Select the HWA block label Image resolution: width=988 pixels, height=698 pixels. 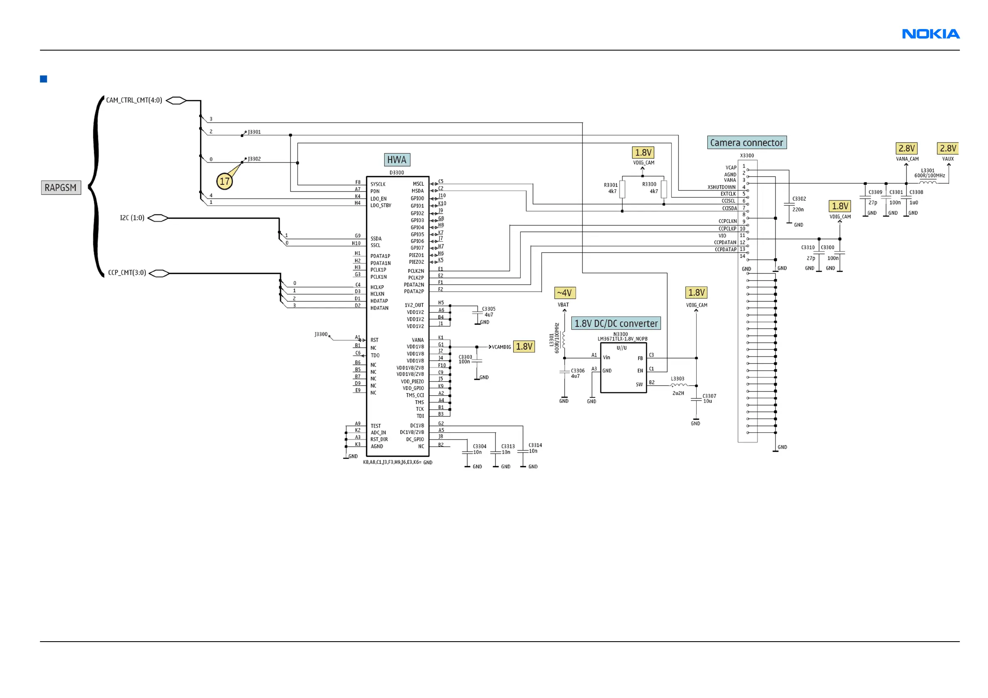[397, 160]
